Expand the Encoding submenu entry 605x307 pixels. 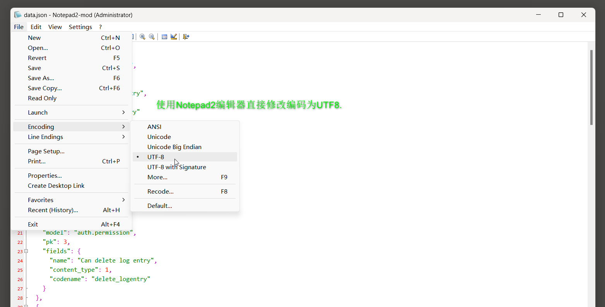pos(72,127)
